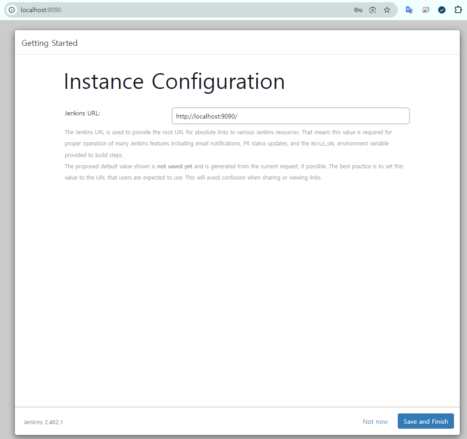This screenshot has width=467, height=439.
Task: Click the Jenkins 2.462.1 version text
Action: (43, 422)
